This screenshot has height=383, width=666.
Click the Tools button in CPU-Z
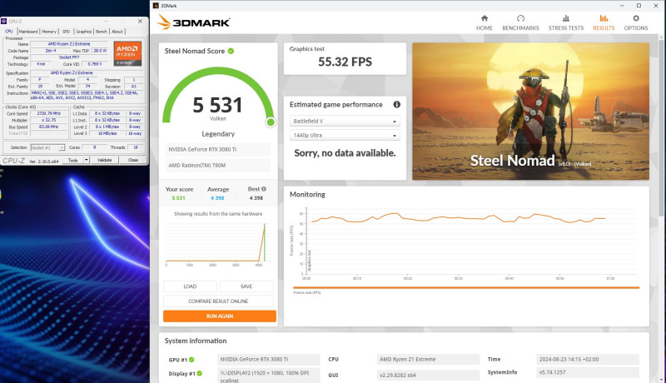(73, 160)
